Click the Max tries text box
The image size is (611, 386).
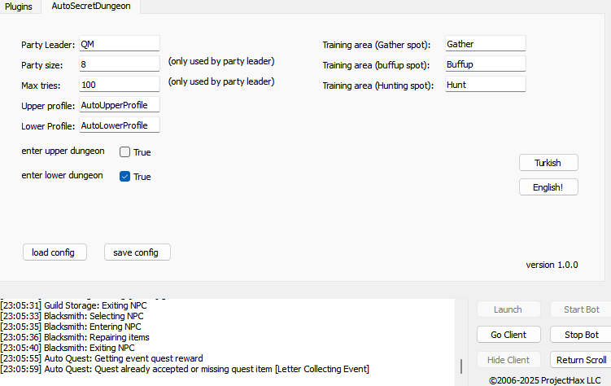coord(119,85)
